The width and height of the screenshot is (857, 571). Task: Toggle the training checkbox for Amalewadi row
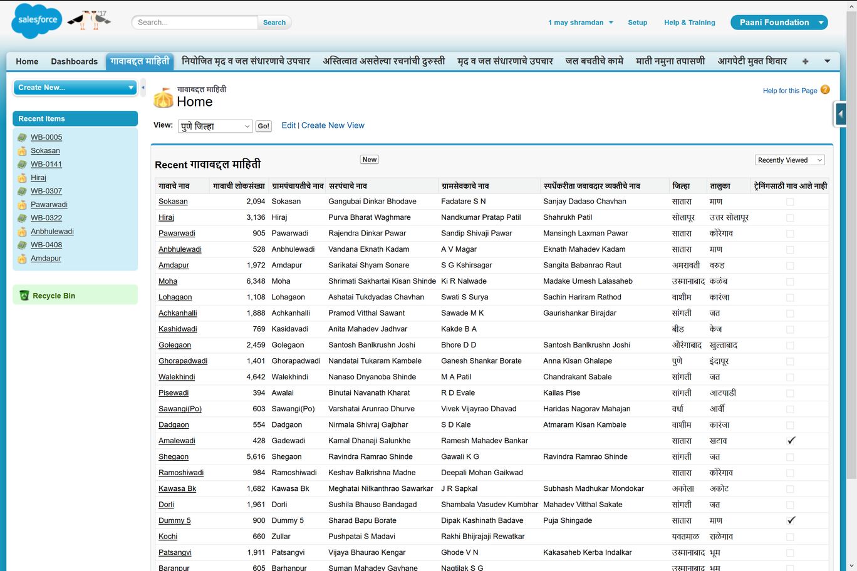[791, 441]
